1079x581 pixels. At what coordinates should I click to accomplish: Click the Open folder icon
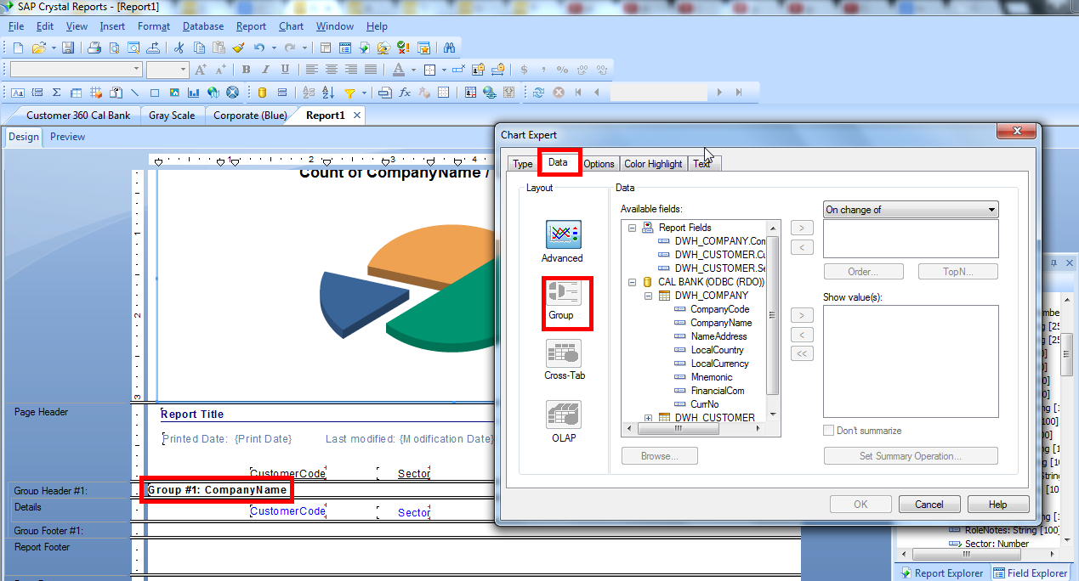[38, 48]
